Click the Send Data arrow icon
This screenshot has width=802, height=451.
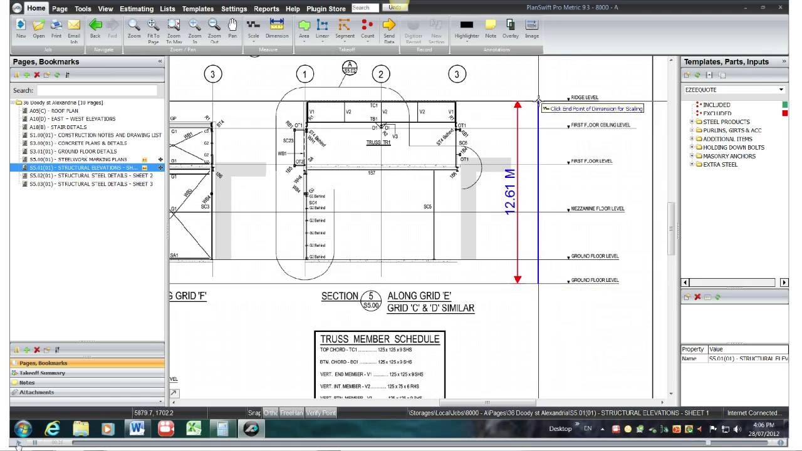(389, 25)
